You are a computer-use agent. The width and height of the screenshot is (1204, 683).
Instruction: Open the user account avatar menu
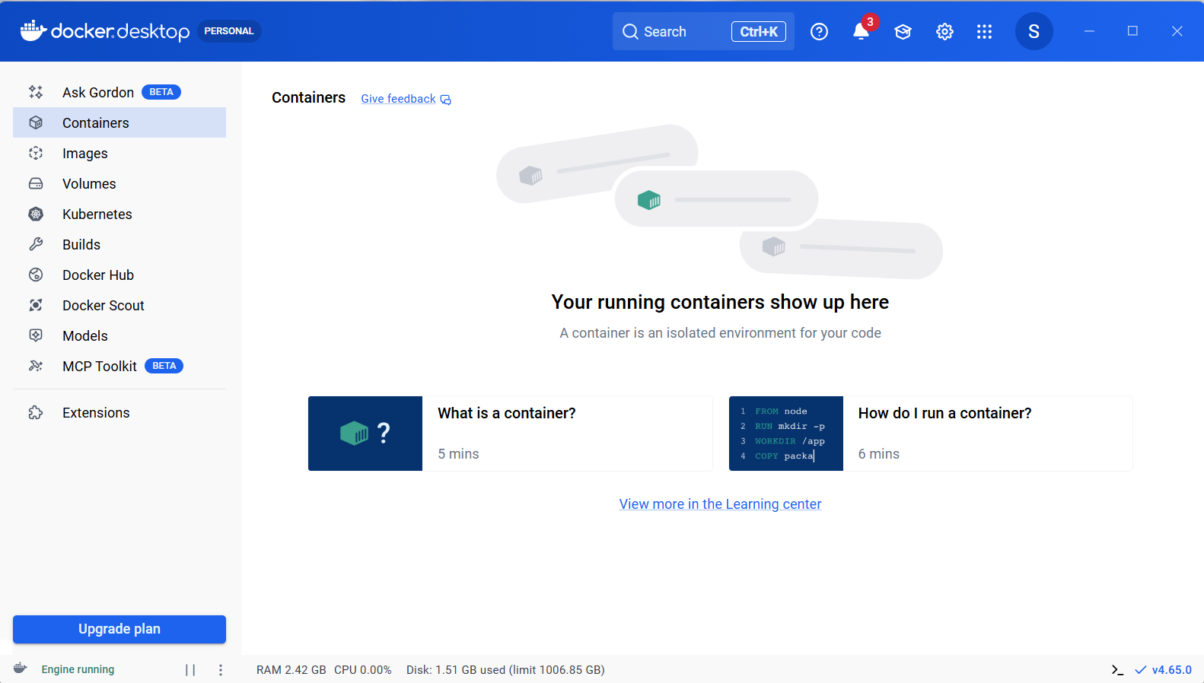pos(1034,32)
